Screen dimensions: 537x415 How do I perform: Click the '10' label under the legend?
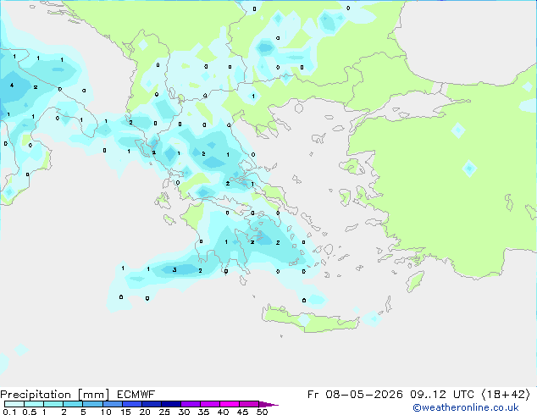[106, 412]
